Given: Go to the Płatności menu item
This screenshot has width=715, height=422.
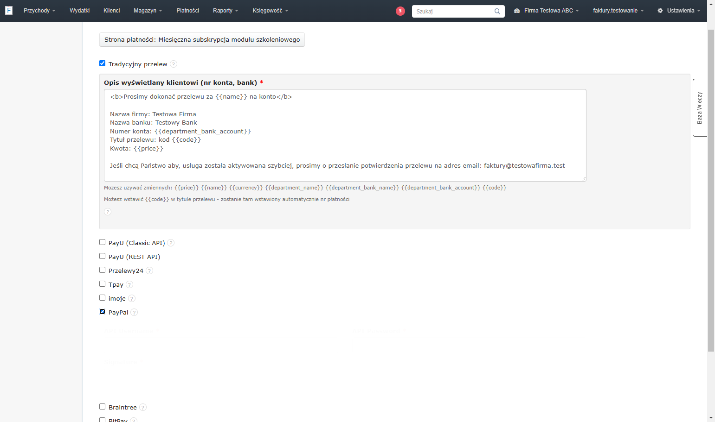Looking at the screenshot, I should click(188, 11).
